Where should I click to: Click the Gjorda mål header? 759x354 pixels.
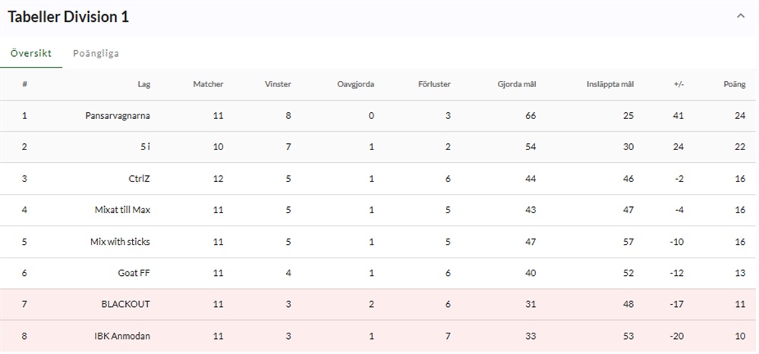[x=517, y=84]
